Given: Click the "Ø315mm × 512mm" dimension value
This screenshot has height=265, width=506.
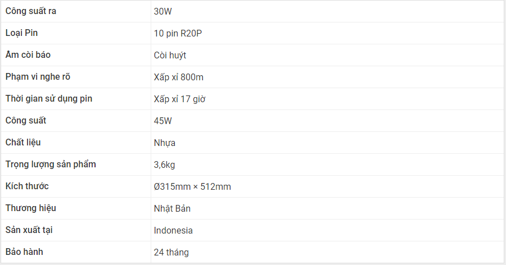Looking at the screenshot, I should 192,186.
